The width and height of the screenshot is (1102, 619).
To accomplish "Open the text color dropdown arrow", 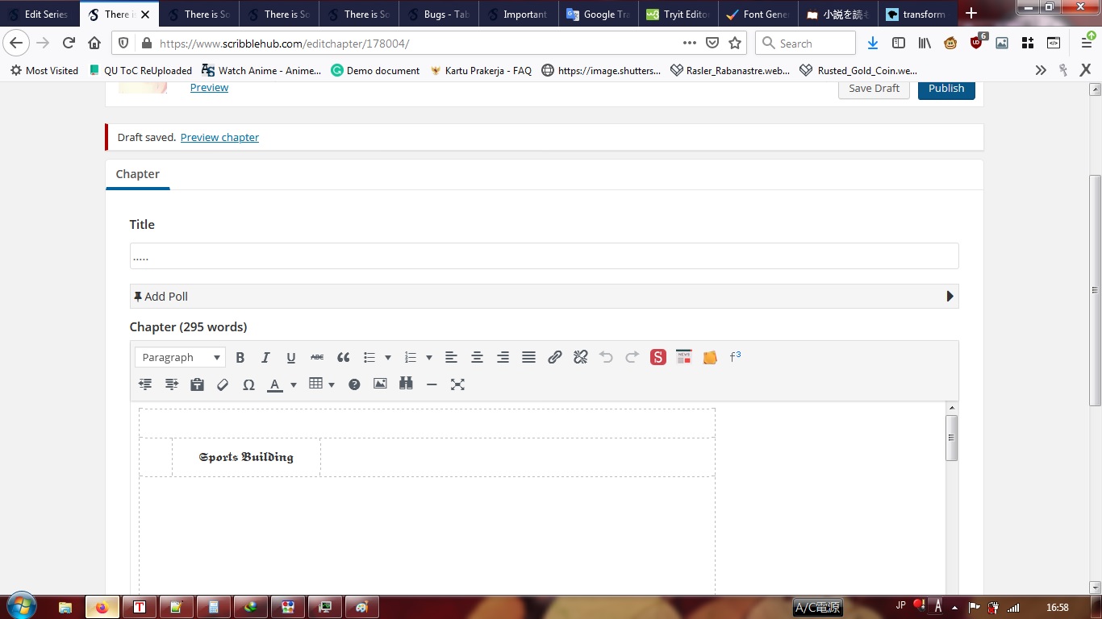I will (294, 384).
